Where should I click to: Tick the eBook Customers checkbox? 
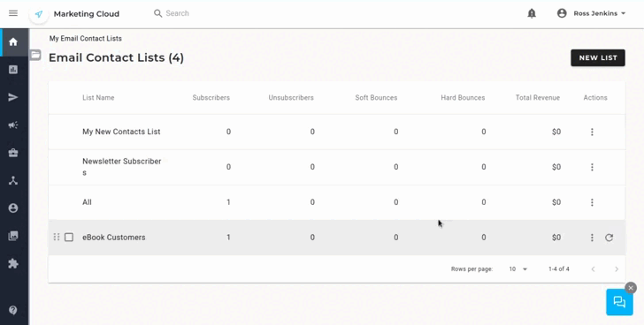[x=69, y=238]
